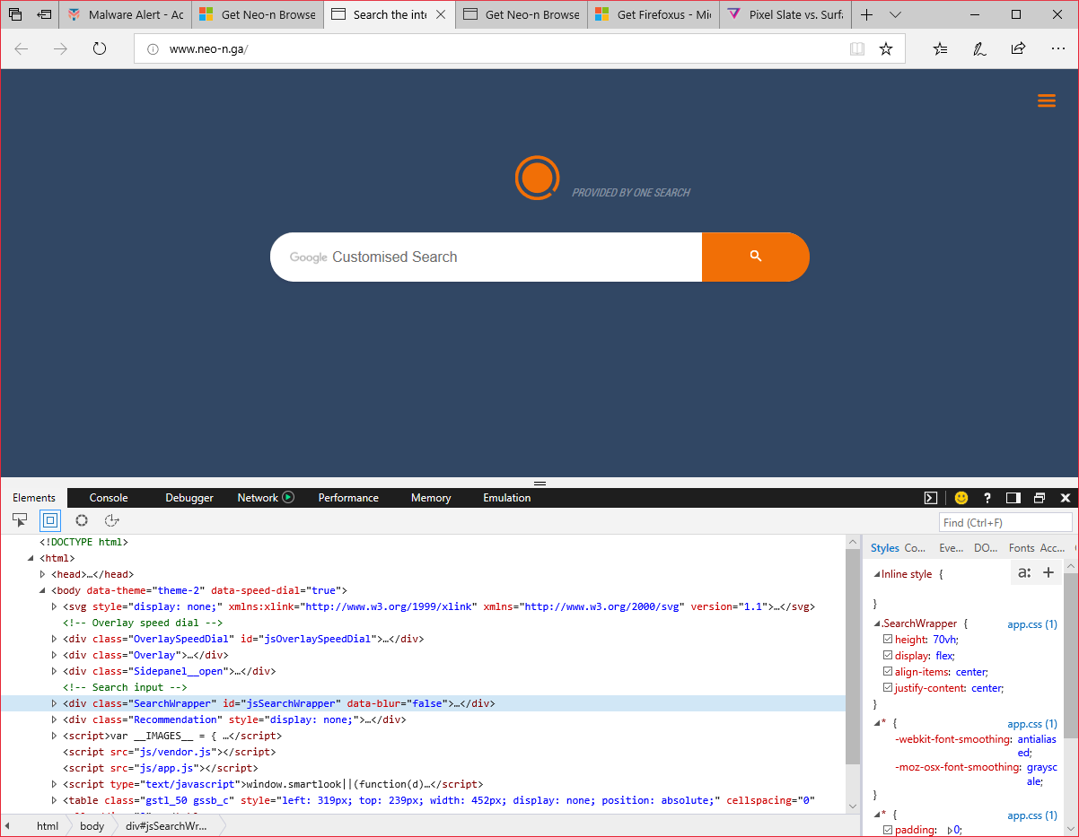1079x837 pixels.
Task: Go back with the browser back arrow
Action: [22, 48]
